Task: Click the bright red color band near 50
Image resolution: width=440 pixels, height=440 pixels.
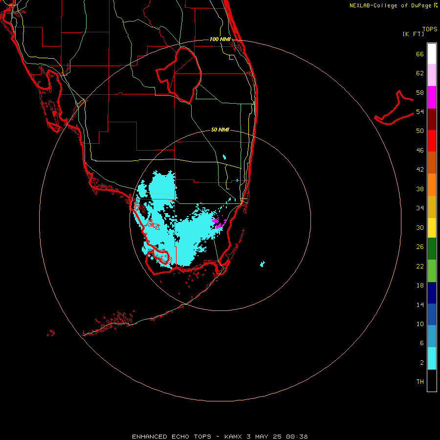Action: coord(432,141)
